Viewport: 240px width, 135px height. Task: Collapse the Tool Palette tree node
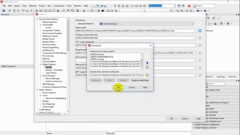coord(40,25)
